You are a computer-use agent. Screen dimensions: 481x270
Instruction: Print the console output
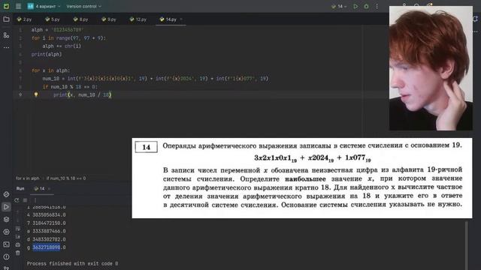[x=18, y=244]
